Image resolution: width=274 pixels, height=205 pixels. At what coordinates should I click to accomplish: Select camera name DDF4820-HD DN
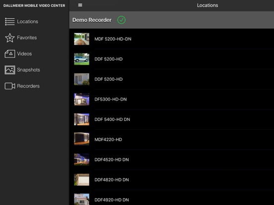pos(112,180)
